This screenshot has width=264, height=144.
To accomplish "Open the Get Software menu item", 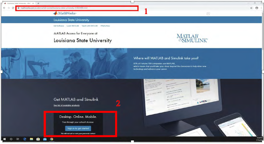I will (x=59, y=26).
